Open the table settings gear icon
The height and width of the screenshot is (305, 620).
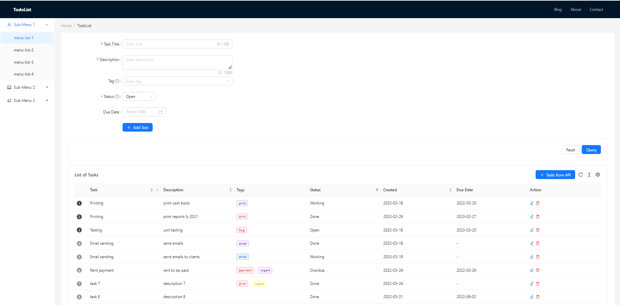click(x=598, y=175)
